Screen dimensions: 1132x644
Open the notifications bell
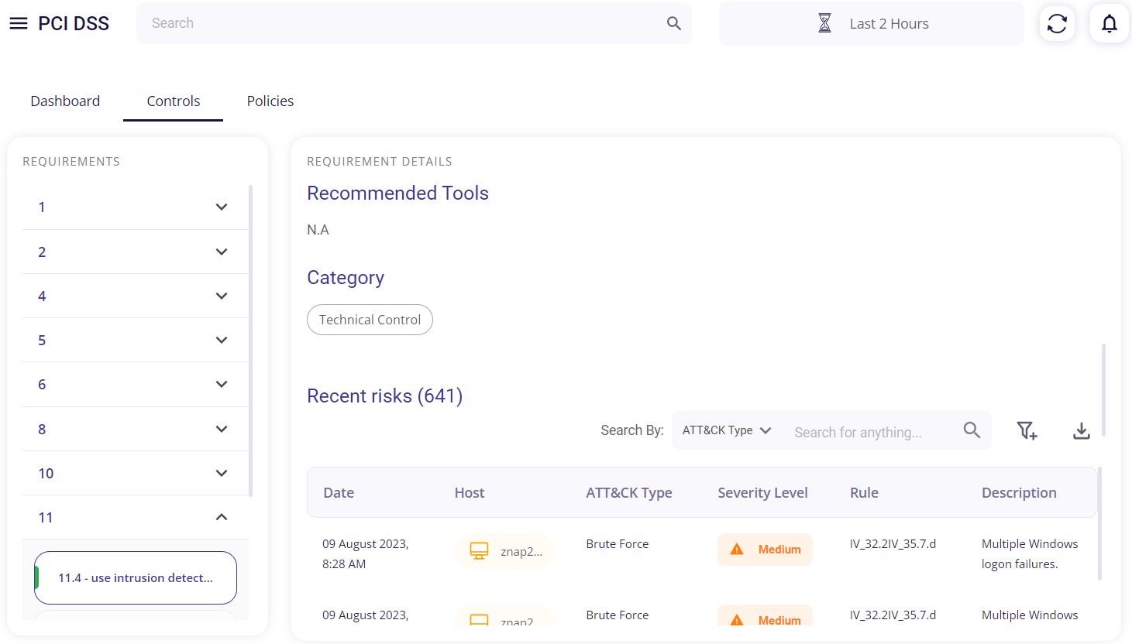(x=1110, y=23)
